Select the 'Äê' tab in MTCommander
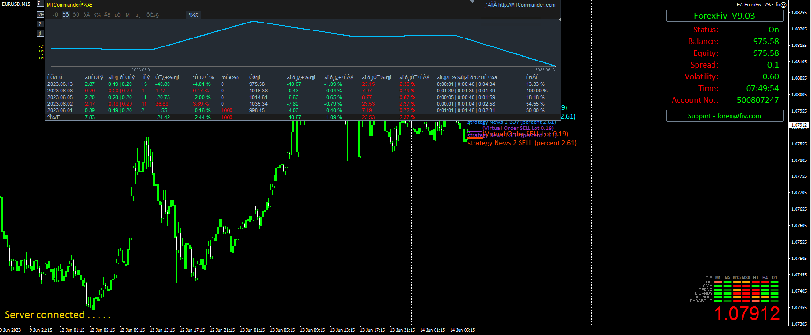The image size is (811, 335). click(x=107, y=15)
